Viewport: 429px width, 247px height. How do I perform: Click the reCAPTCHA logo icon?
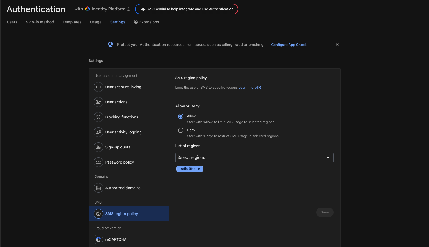point(98,239)
